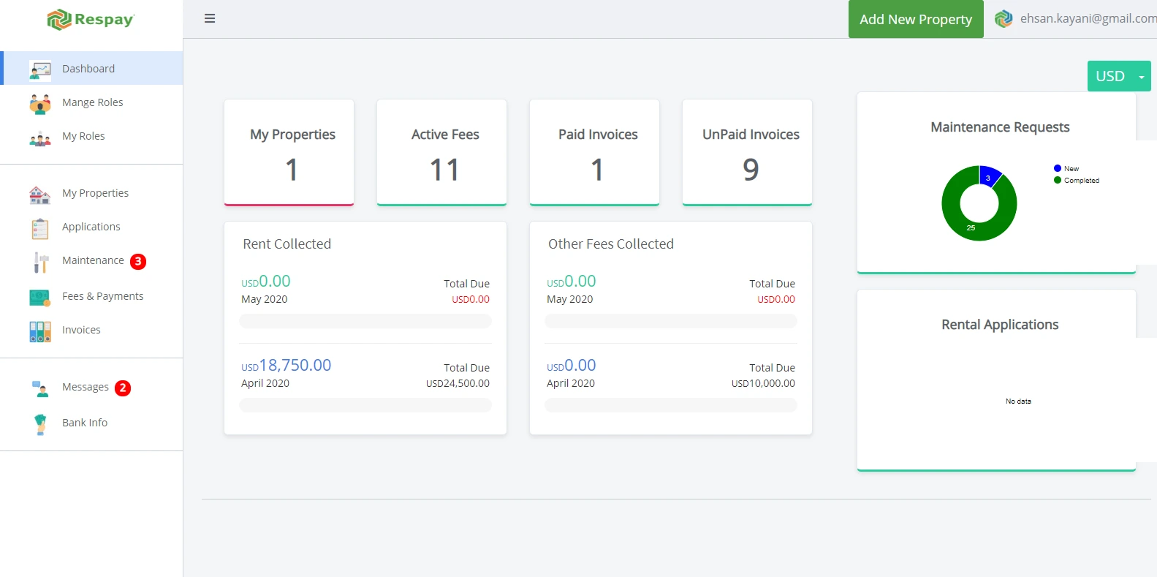Viewport: 1157px width, 577px height.
Task: Click the blue New segment of donut chart
Action: [x=989, y=176]
